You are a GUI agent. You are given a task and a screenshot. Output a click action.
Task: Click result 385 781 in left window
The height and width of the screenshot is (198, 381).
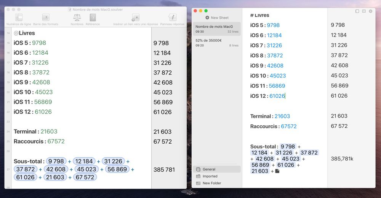click(164, 169)
